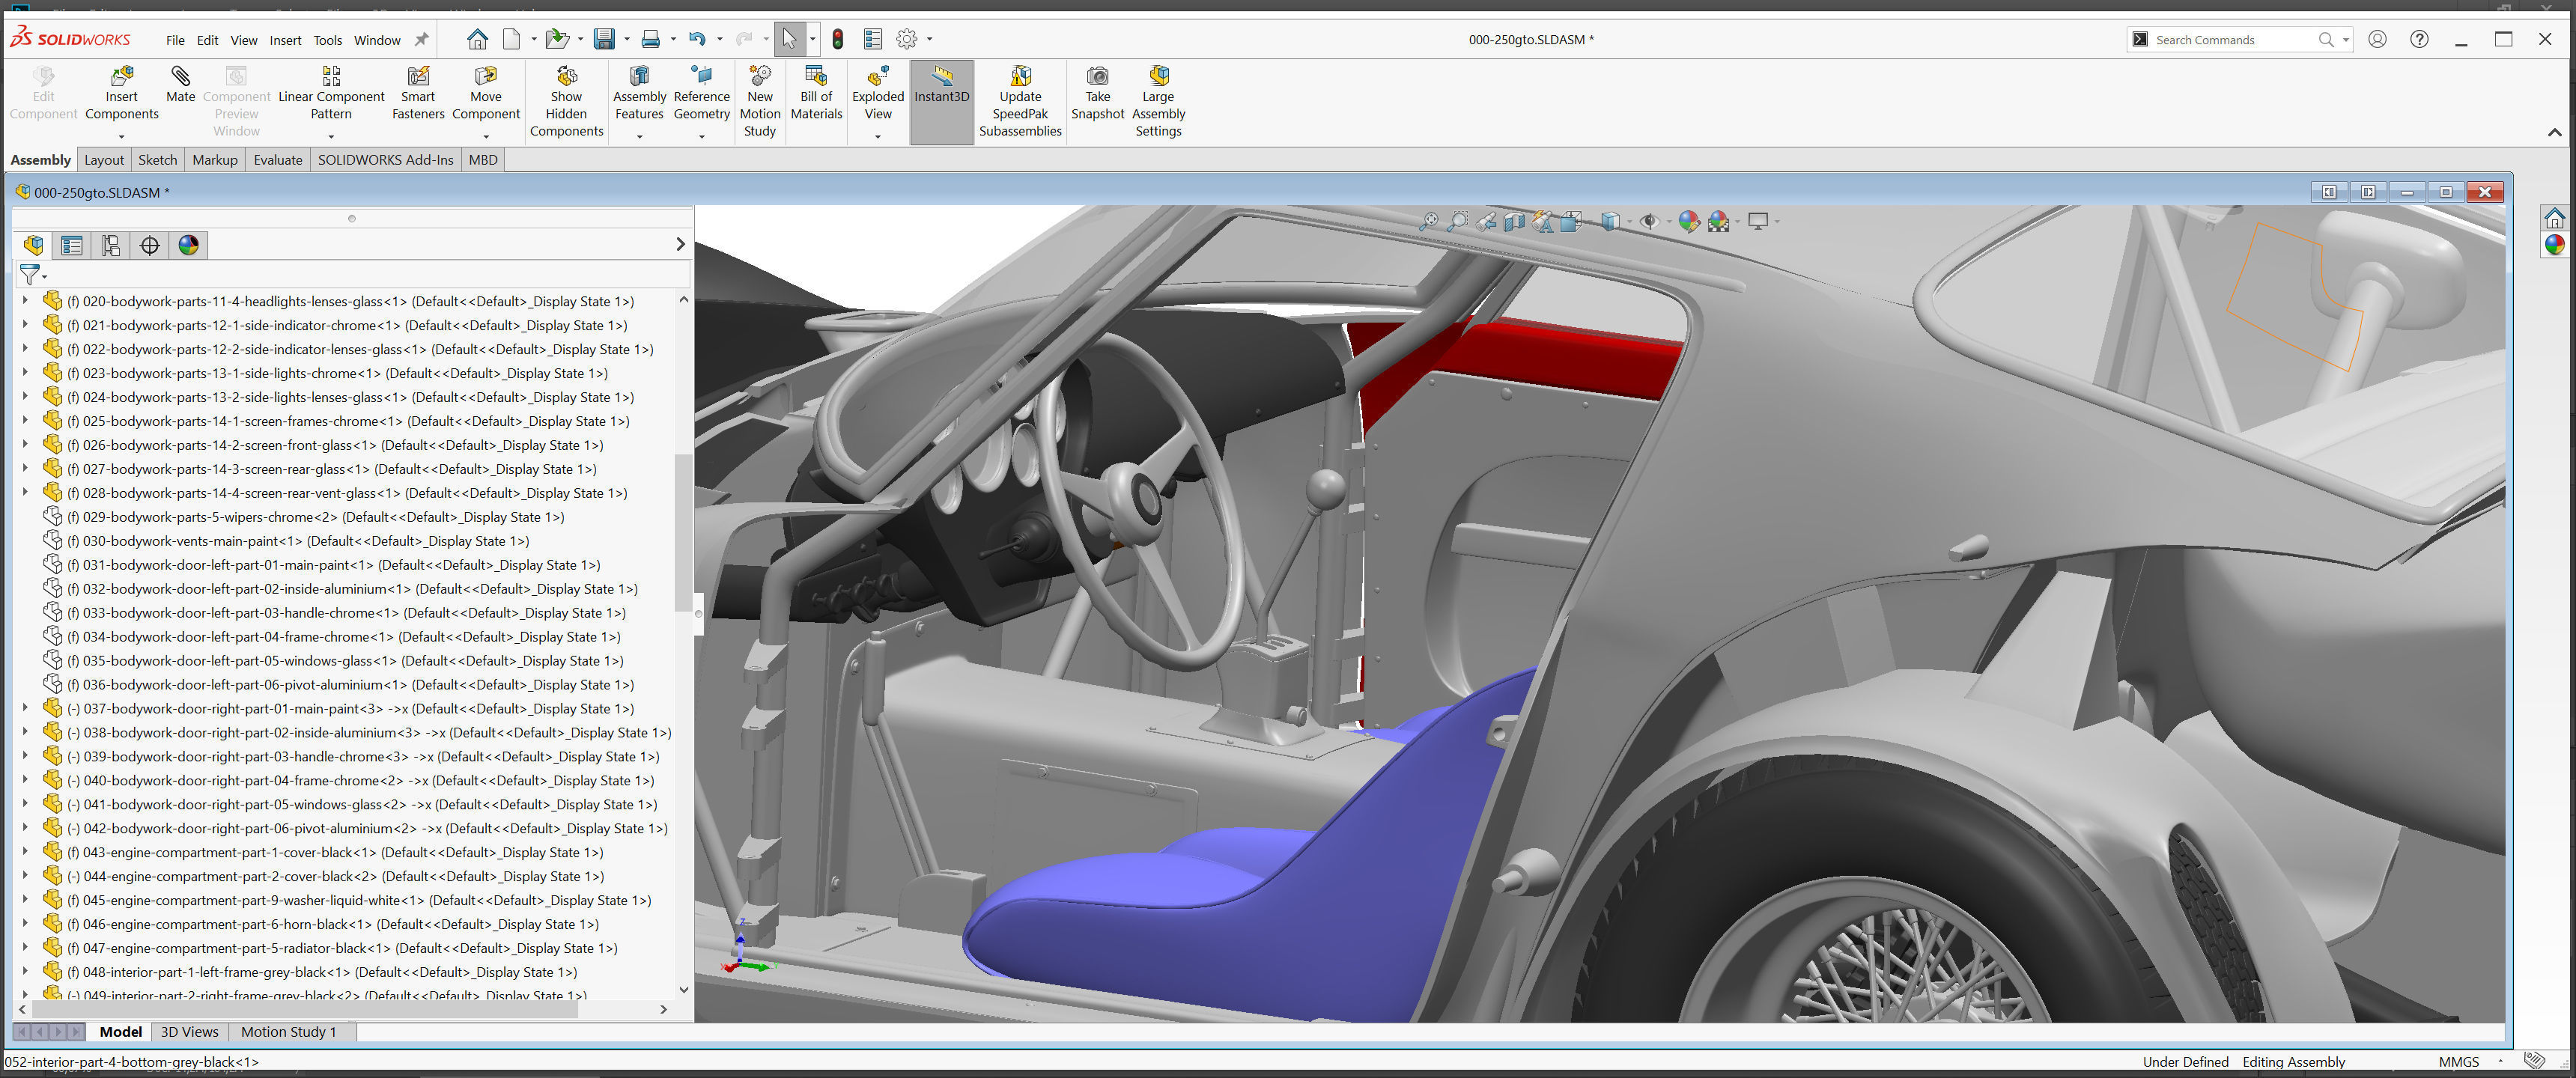Open the DisplayManager tab icon
This screenshot has height=1078, width=2576.
click(x=188, y=245)
